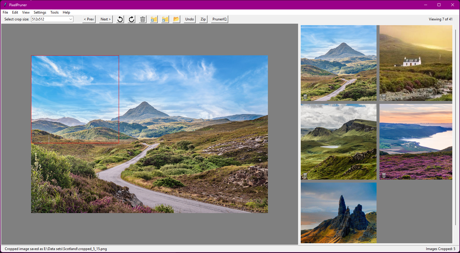The width and height of the screenshot is (460, 253).
Task: Delete the purple heather coast crop
Action: coord(384,175)
